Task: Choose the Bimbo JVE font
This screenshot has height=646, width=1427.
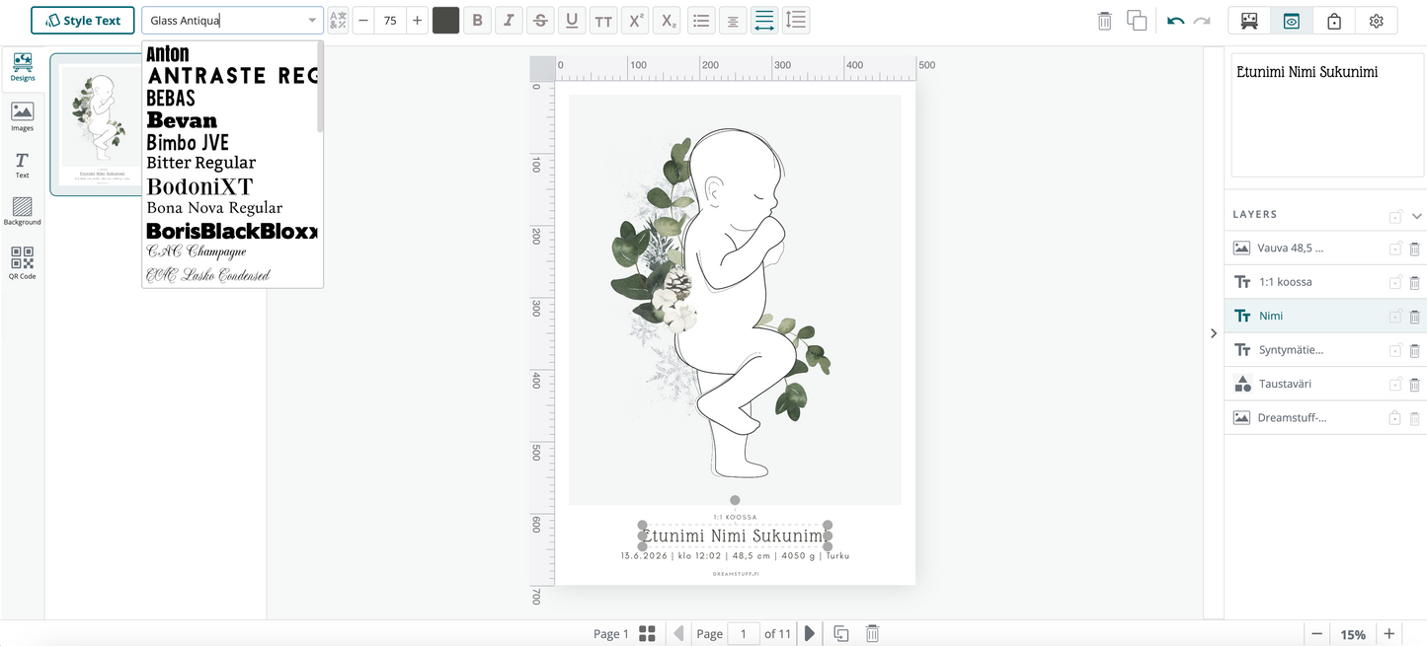Action: point(188,142)
